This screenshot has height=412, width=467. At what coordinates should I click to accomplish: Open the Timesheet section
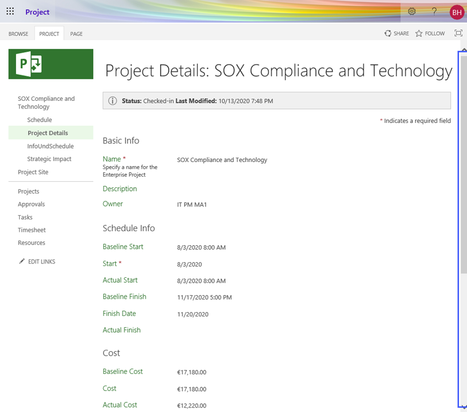click(x=31, y=230)
